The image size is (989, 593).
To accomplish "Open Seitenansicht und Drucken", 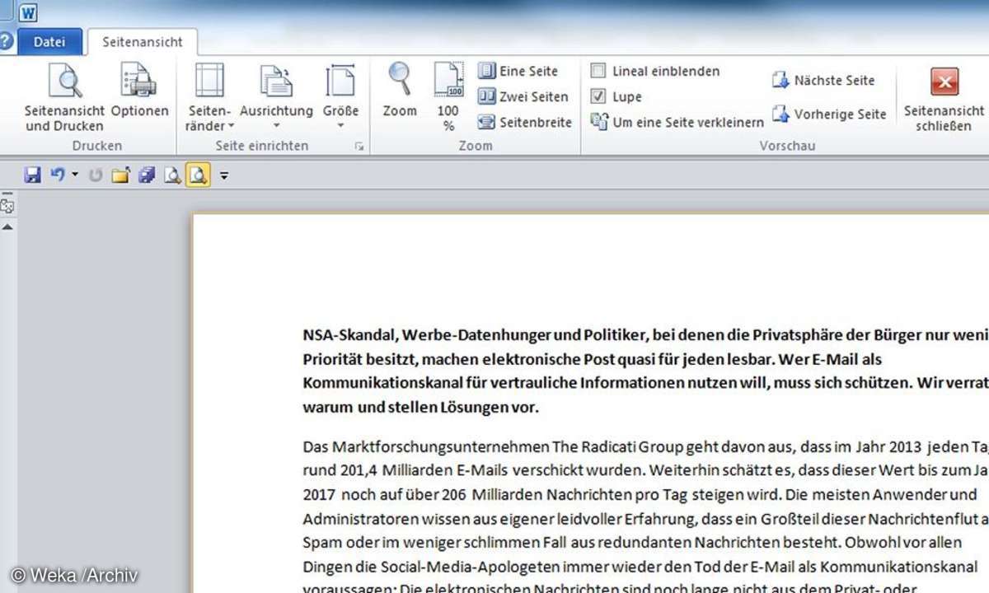I will [64, 97].
